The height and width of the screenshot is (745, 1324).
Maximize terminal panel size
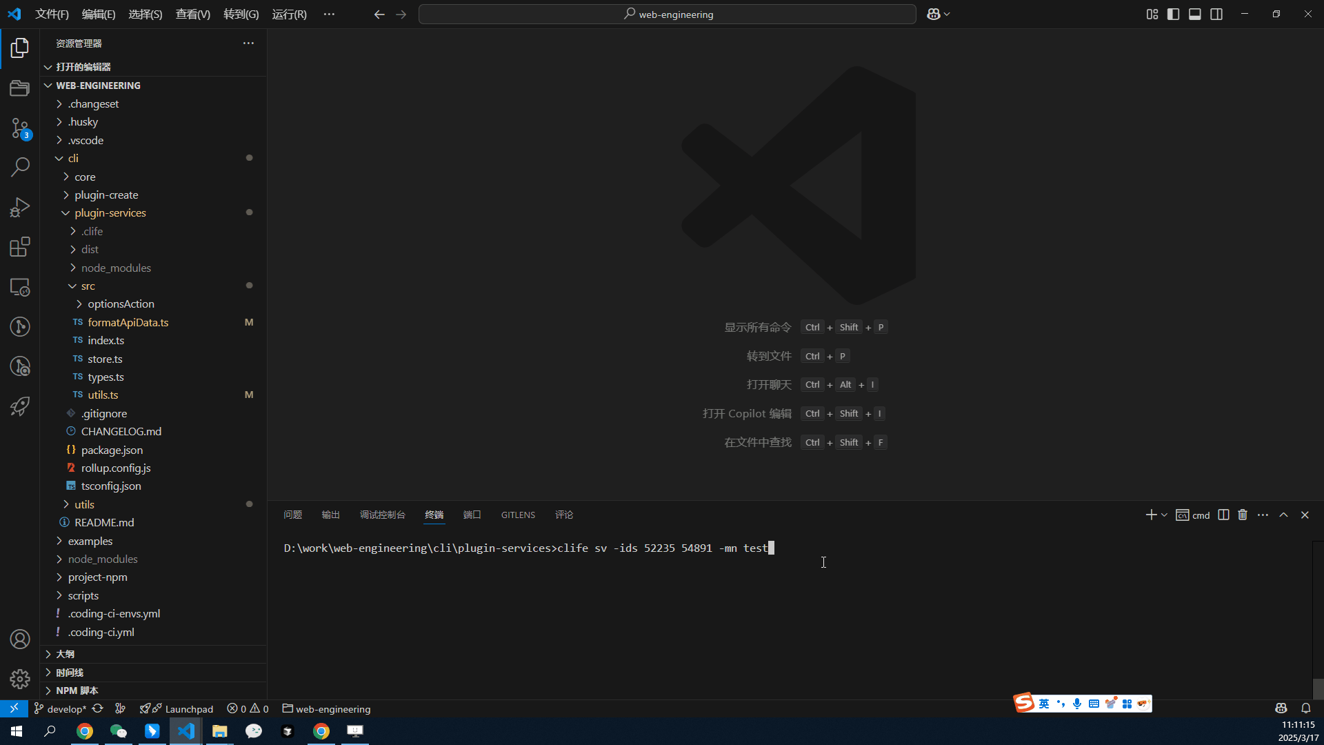pyautogui.click(x=1283, y=515)
